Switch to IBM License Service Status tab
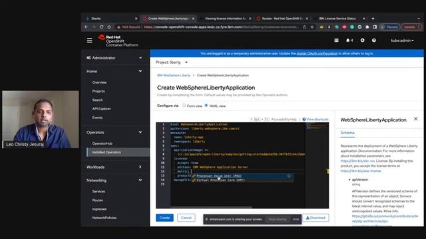This screenshot has height=239, width=426. (x=337, y=19)
